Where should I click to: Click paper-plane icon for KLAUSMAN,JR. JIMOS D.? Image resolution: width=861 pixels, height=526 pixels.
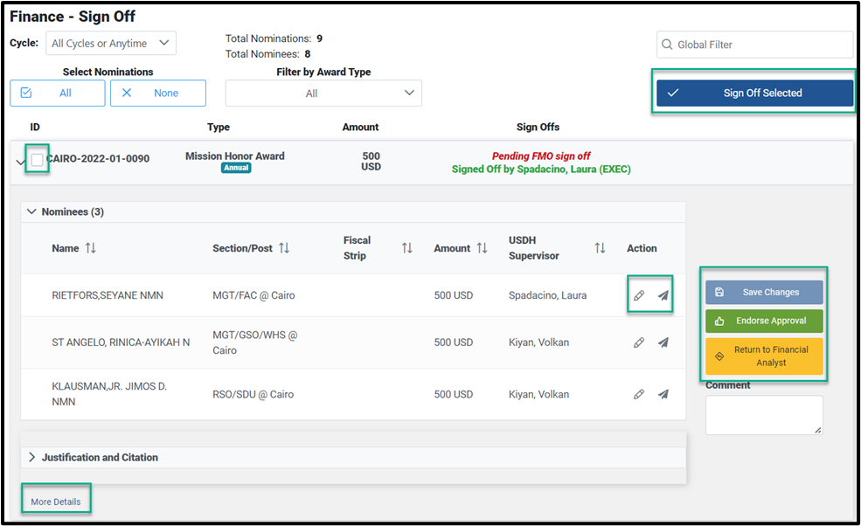tap(663, 394)
